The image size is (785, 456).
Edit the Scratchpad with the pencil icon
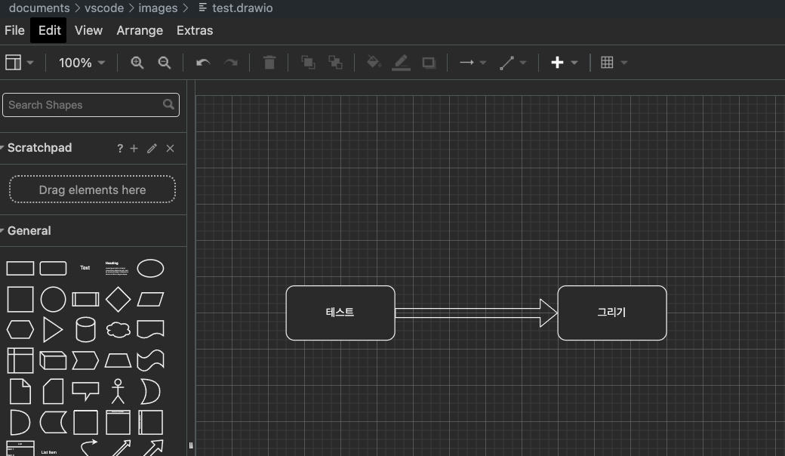(152, 149)
